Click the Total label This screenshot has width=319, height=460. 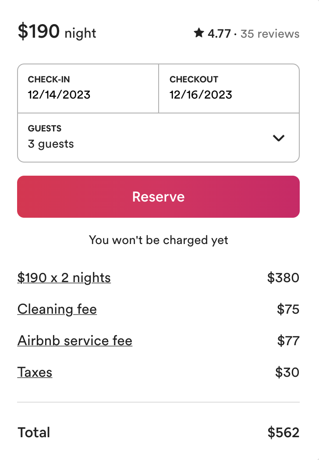34,432
